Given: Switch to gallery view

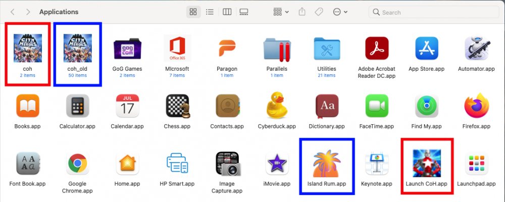Looking at the screenshot, I should pos(244,12).
